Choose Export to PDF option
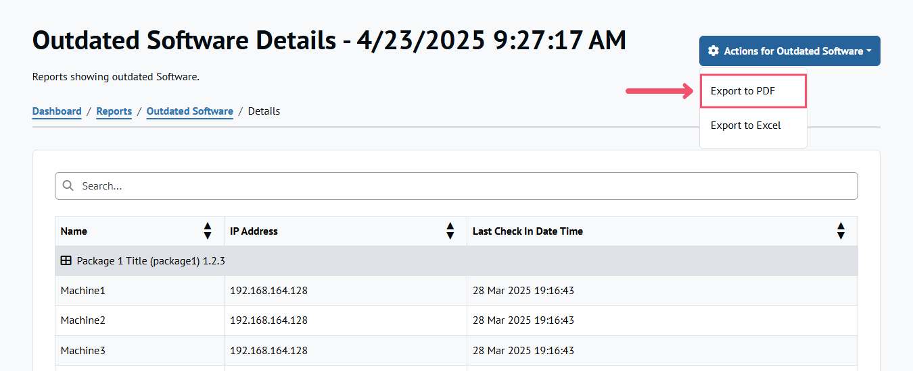 [x=753, y=91]
